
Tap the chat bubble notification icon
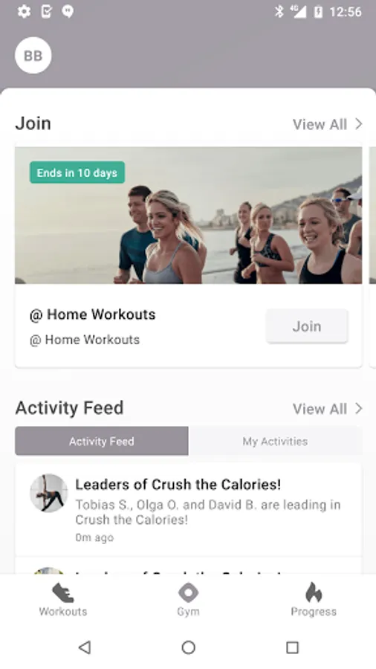point(68,11)
